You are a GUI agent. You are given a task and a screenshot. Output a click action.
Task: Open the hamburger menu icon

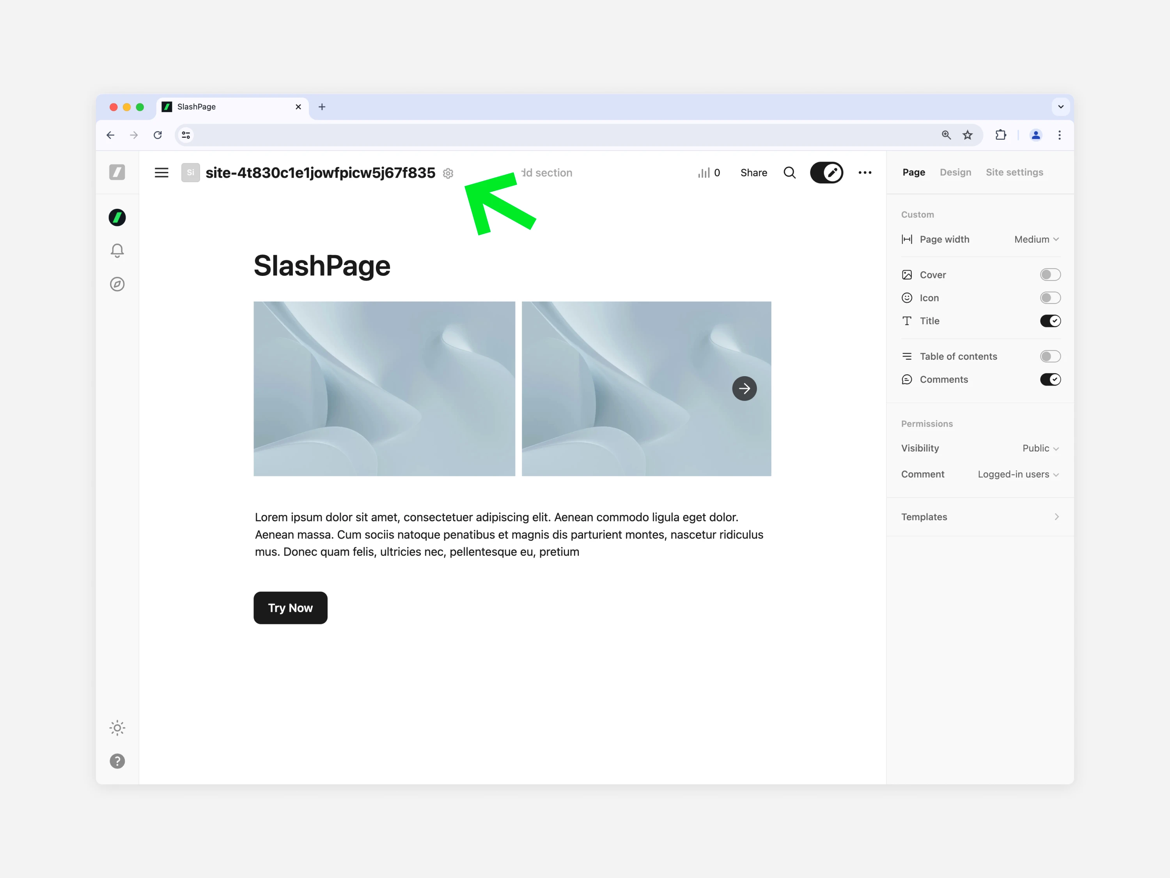click(x=161, y=172)
